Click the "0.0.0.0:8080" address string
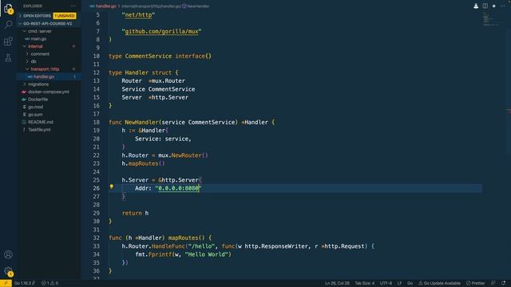511x287 pixels. pyautogui.click(x=178, y=188)
